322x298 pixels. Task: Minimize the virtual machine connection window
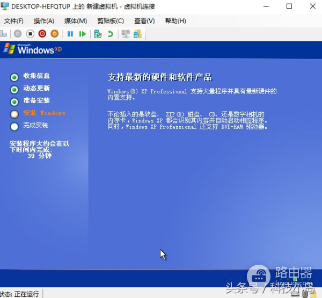point(266,6)
